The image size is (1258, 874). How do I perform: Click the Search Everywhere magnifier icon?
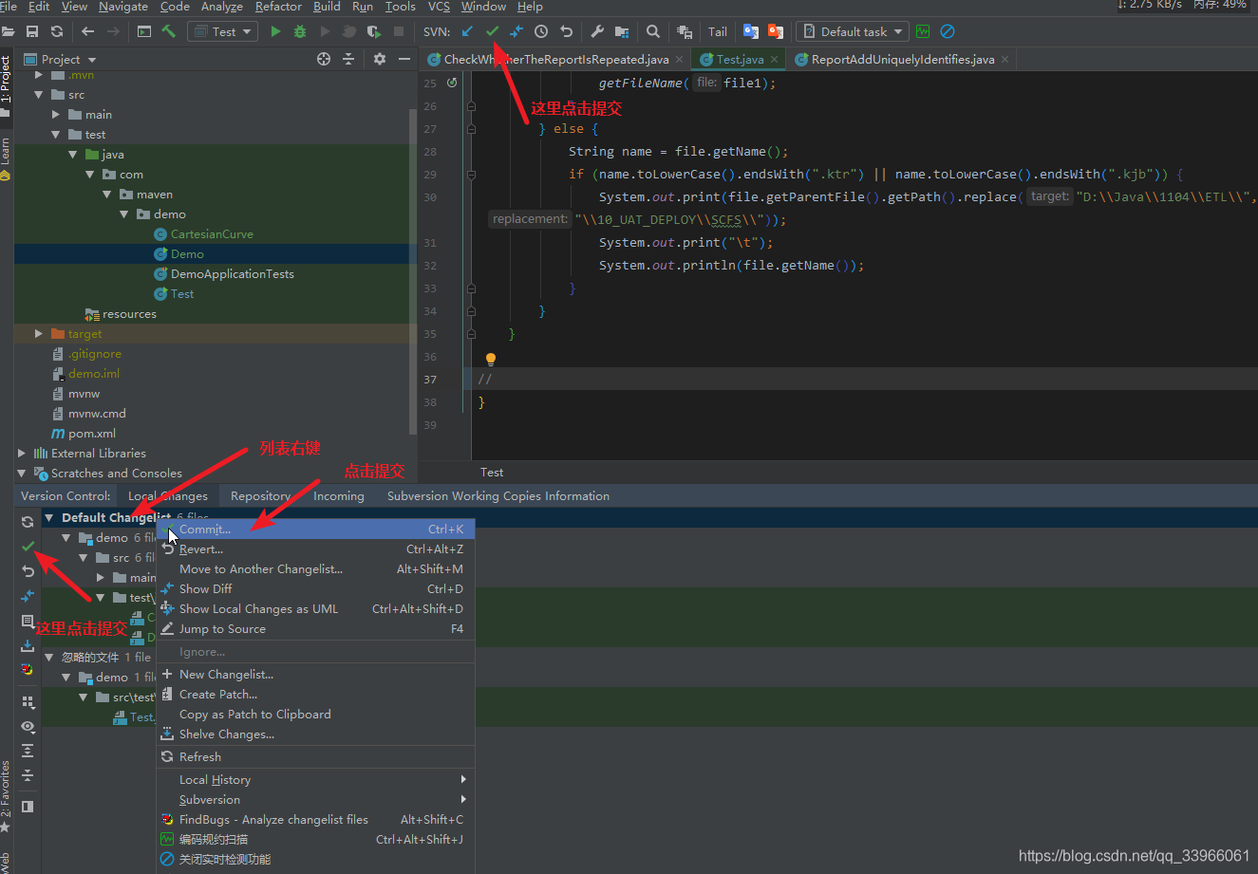pos(654,31)
